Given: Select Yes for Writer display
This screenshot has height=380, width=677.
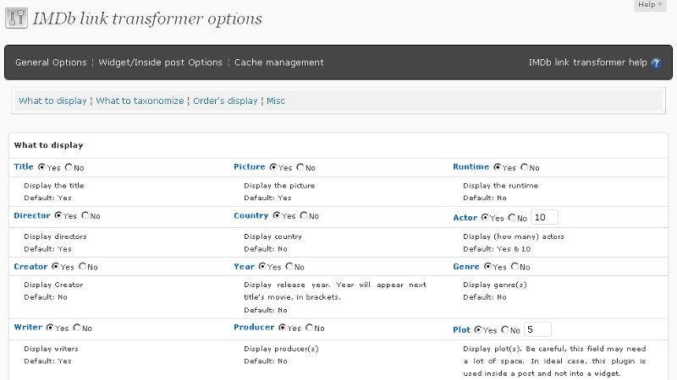Looking at the screenshot, I should tap(50, 328).
